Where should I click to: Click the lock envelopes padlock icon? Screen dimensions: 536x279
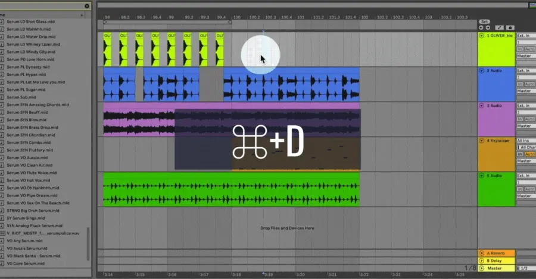[x=510, y=27]
